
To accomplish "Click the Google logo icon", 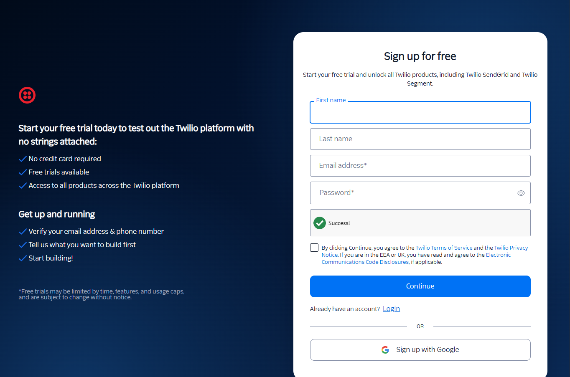I will 385,350.
